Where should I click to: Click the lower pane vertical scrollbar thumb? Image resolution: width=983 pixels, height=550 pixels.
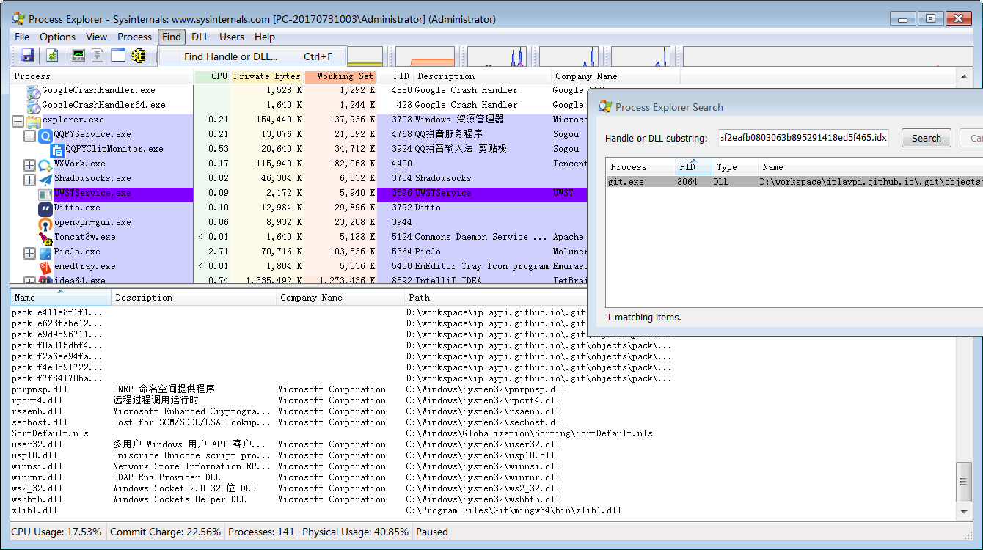coord(965,482)
